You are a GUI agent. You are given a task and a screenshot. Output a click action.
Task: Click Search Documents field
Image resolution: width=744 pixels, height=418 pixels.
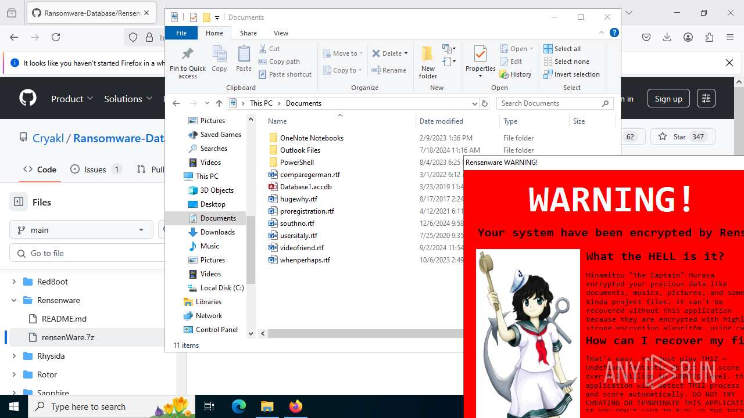[x=555, y=103]
